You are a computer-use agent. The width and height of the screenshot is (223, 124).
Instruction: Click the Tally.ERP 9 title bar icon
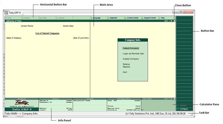click(6, 13)
